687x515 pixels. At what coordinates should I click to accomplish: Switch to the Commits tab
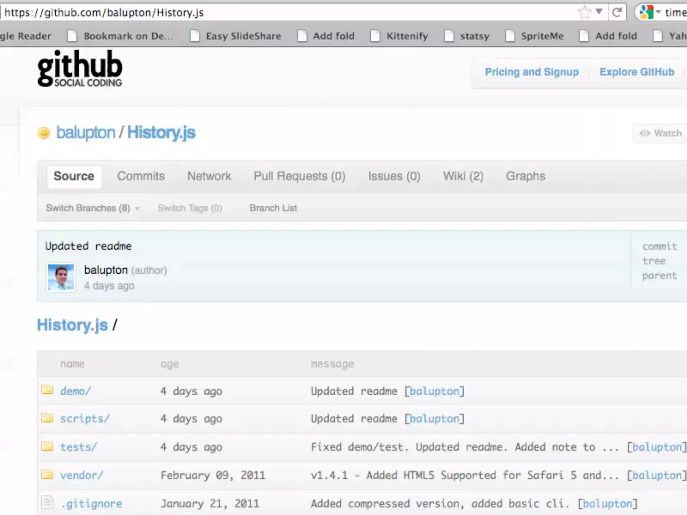141,176
